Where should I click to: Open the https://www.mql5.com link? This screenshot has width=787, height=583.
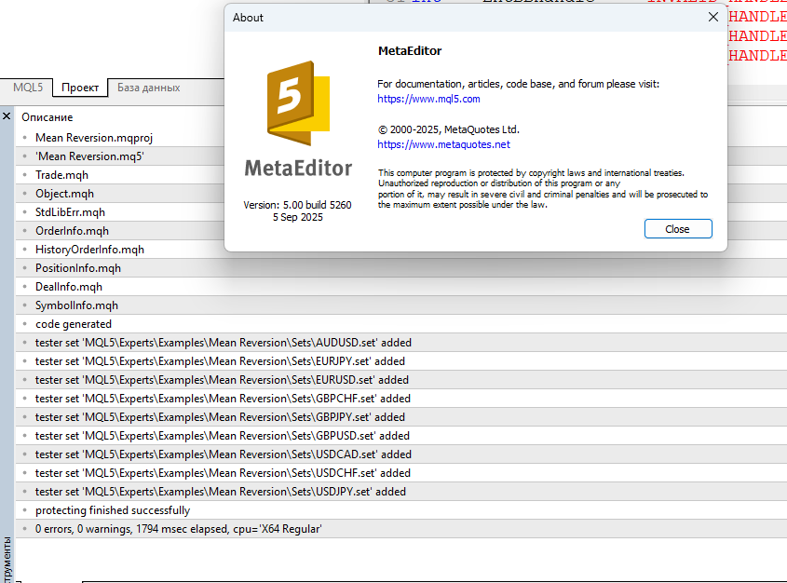(428, 99)
